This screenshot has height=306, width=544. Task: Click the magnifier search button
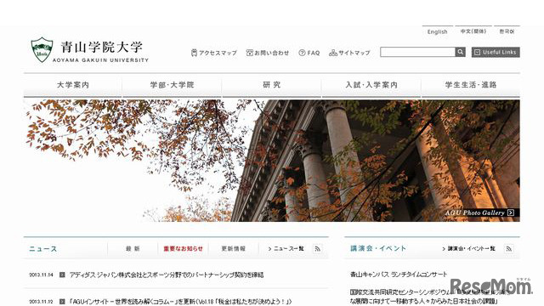pyautogui.click(x=461, y=52)
